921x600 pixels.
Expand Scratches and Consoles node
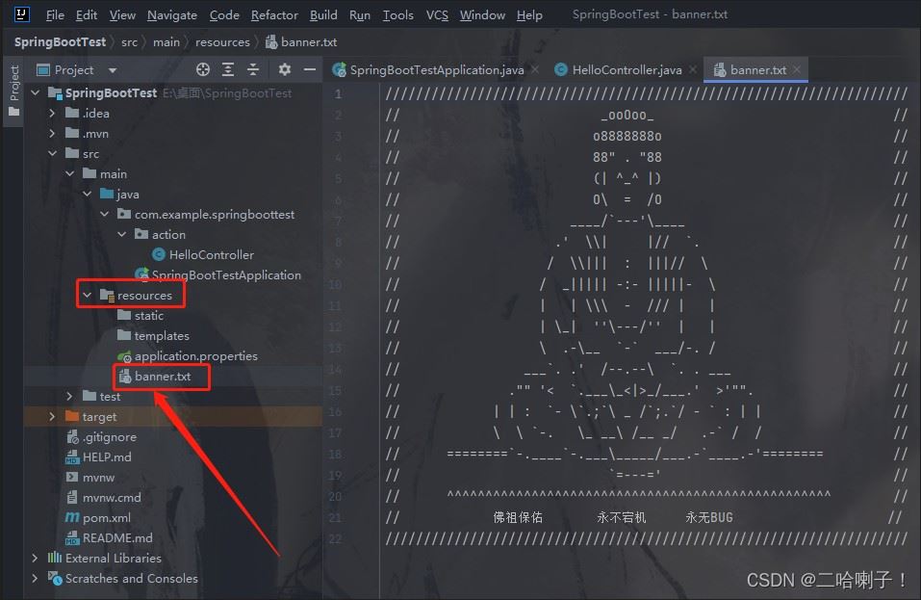pos(36,578)
